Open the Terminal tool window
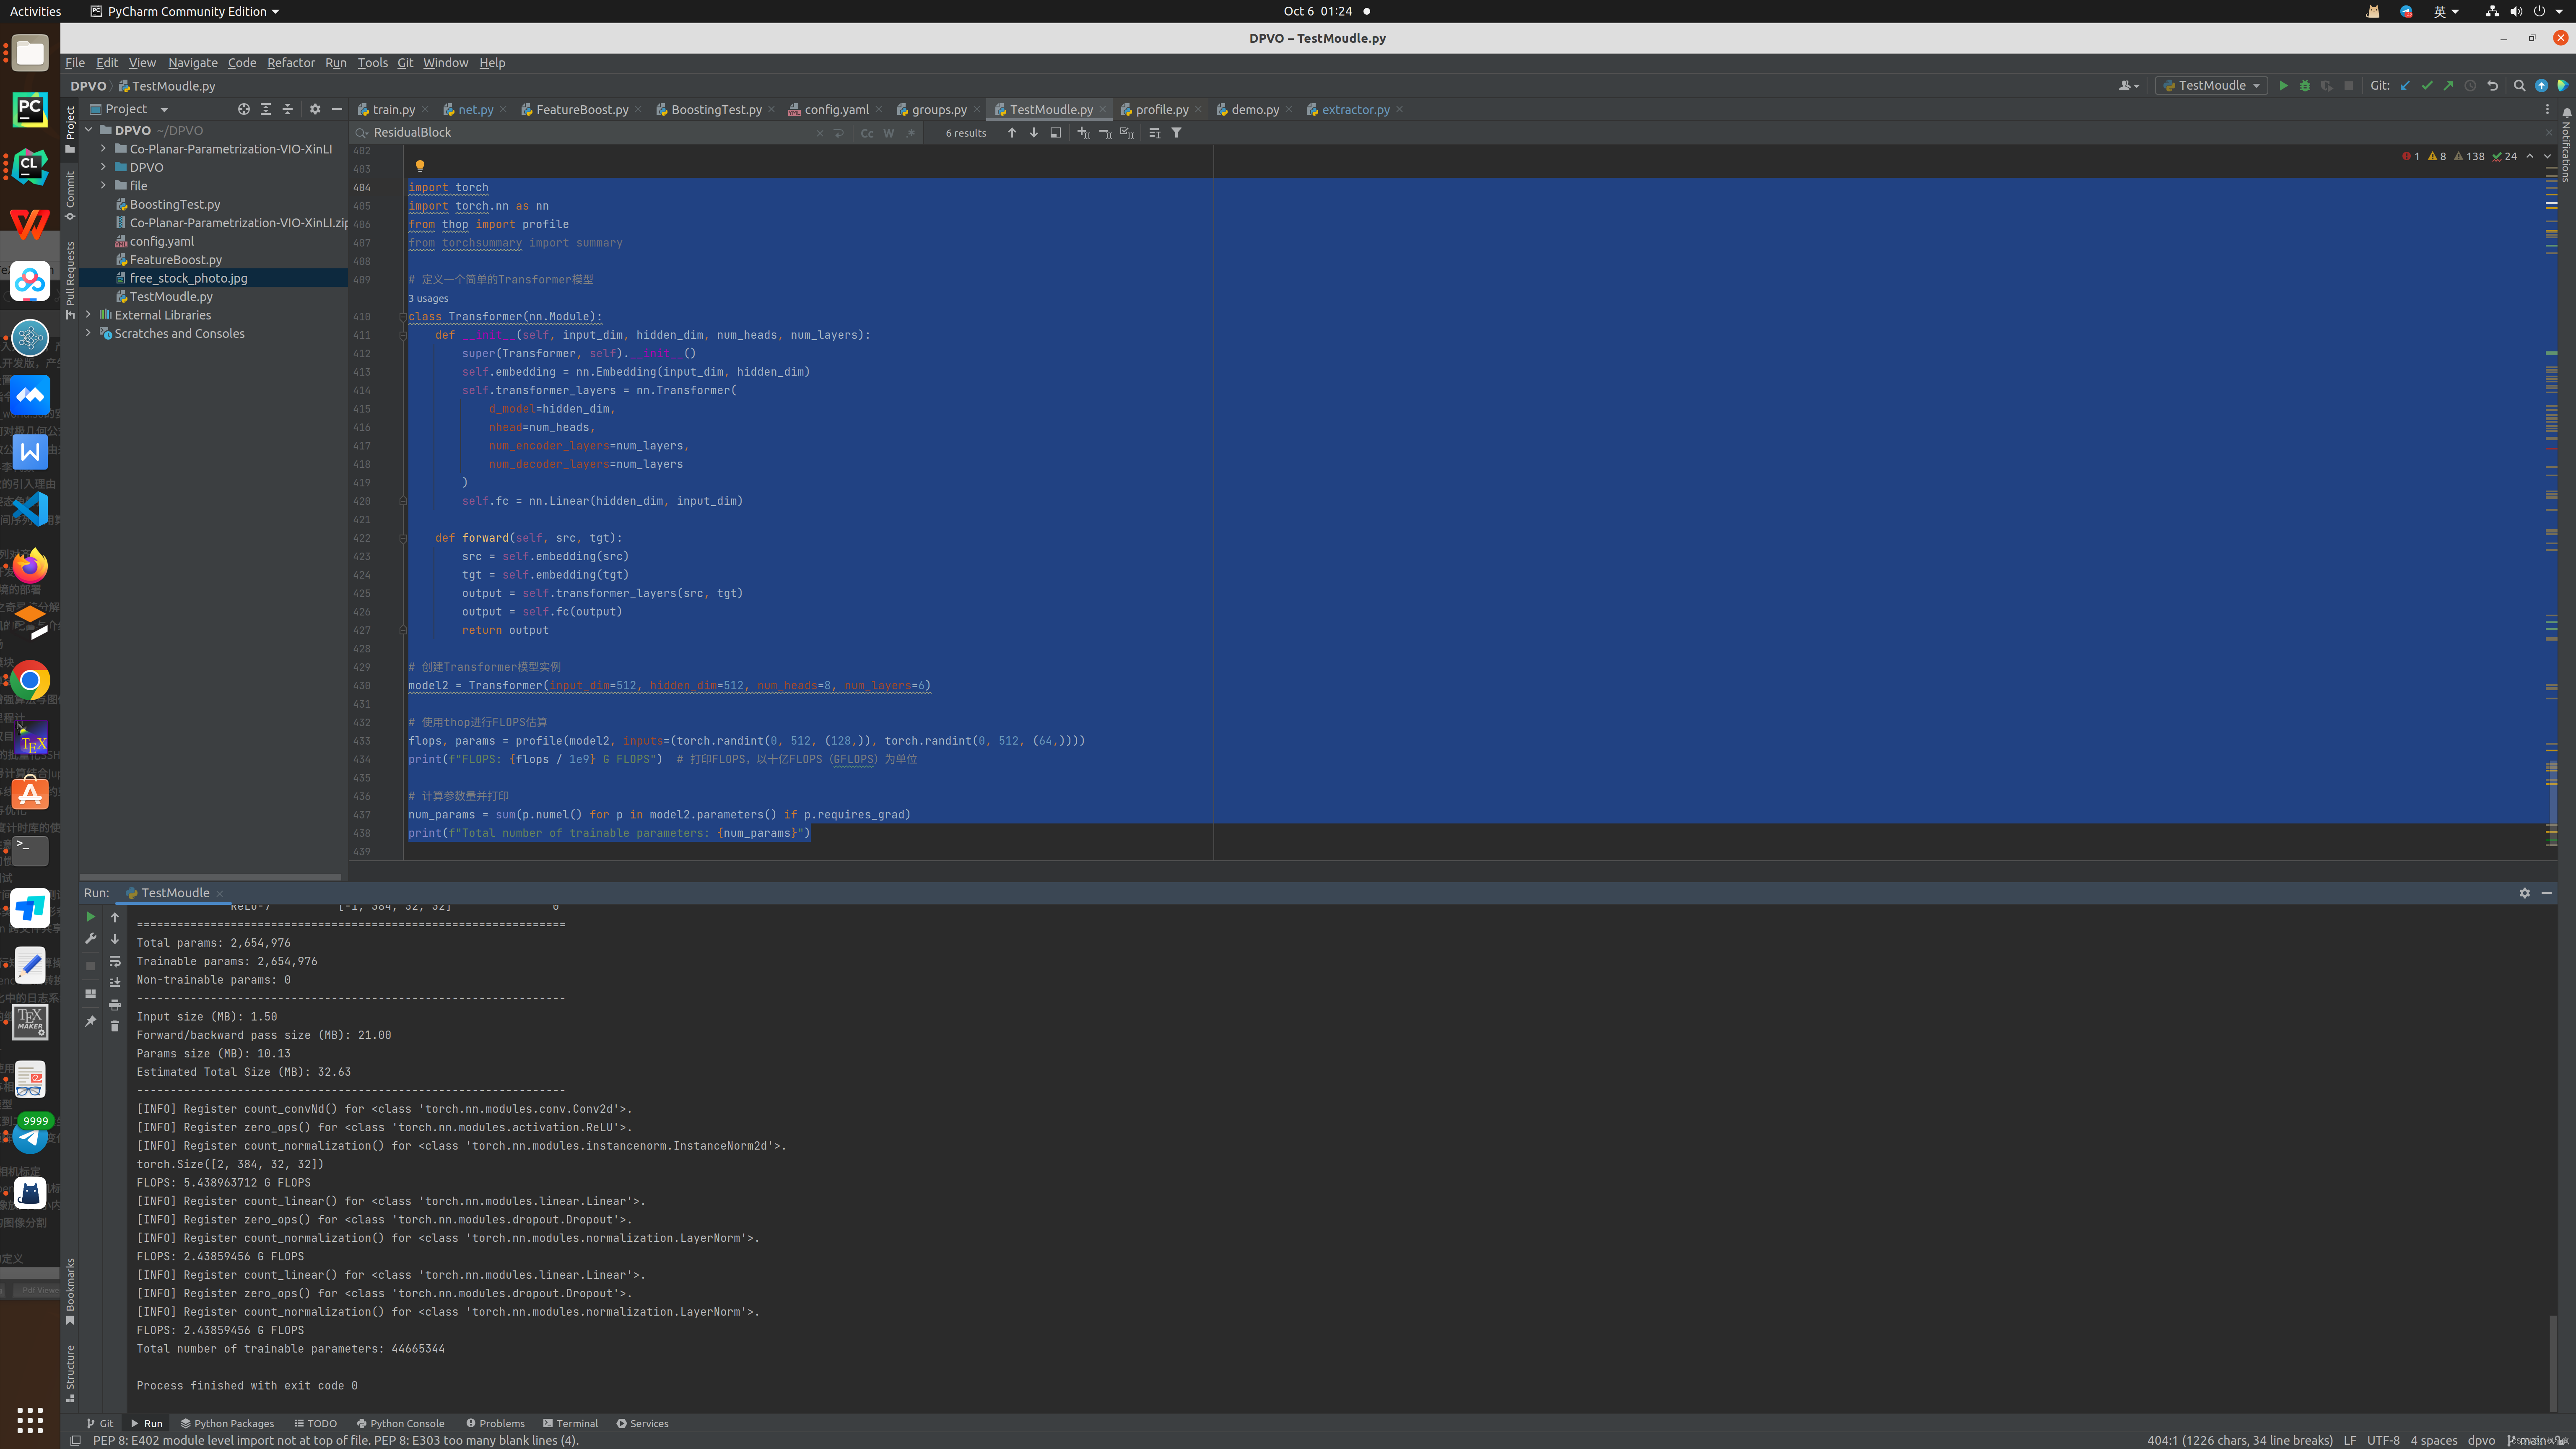 coord(570,1423)
